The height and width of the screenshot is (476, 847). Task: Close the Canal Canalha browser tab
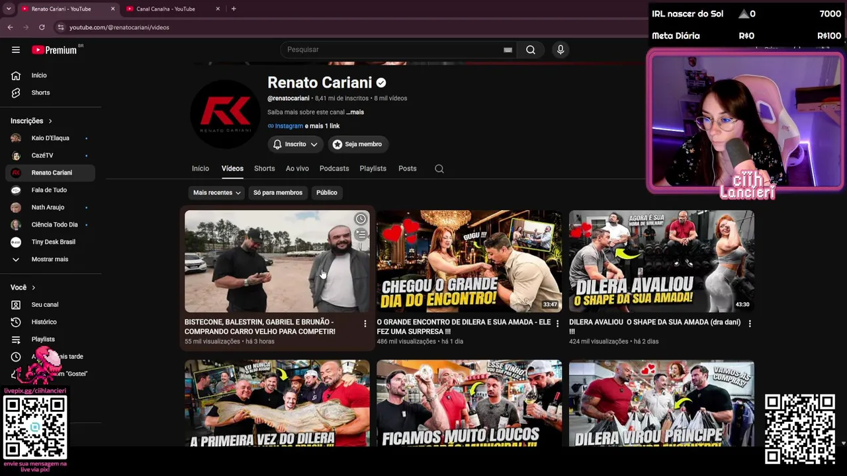click(x=218, y=9)
